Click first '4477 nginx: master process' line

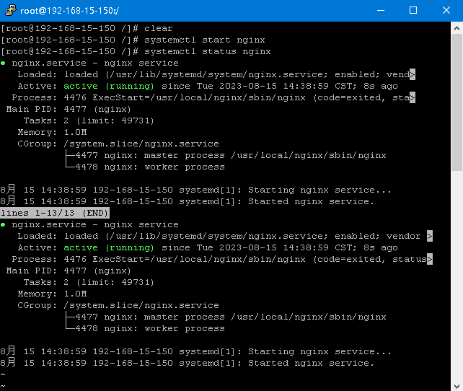226,155
